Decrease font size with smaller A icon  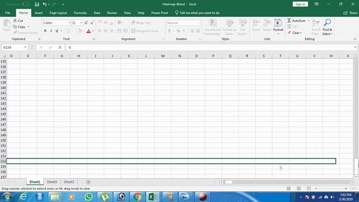coord(92,23)
